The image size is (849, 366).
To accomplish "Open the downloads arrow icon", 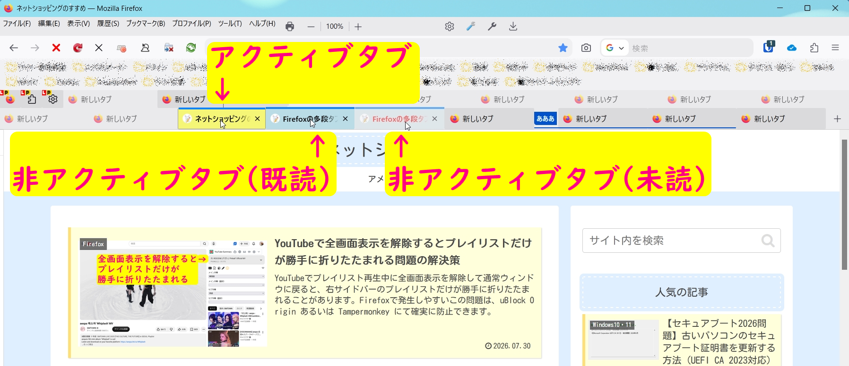I will click(513, 26).
